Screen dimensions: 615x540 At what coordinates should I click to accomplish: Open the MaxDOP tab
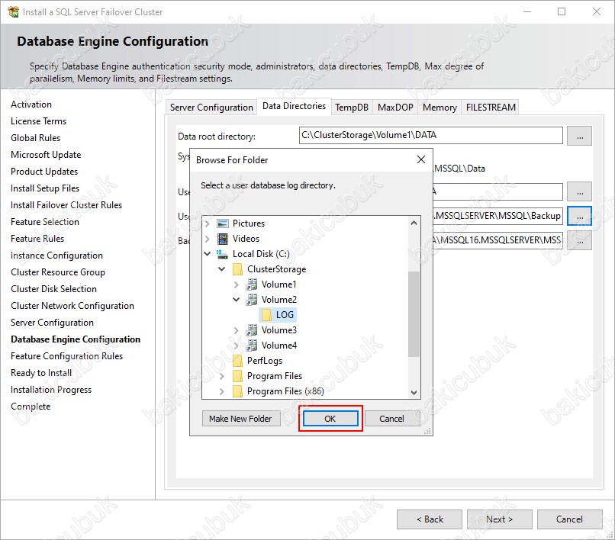click(x=395, y=108)
